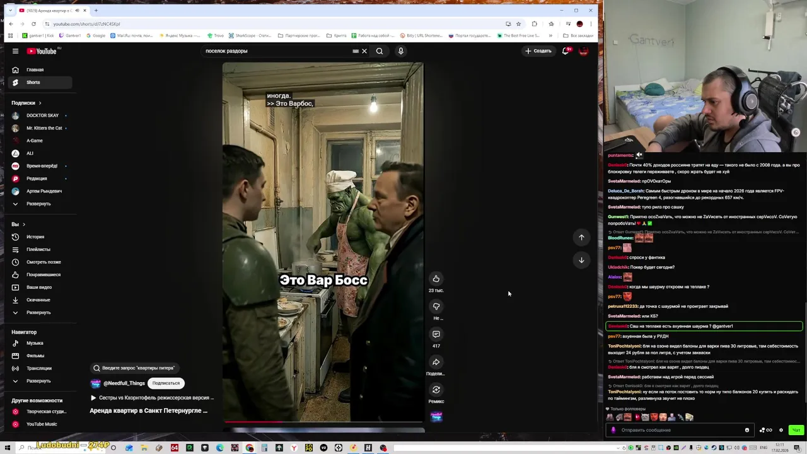Open Плейлисты in sidebar

(x=40, y=250)
